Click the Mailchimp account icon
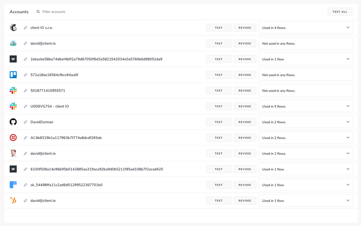Viewport: 361px width, 226px height. click(x=13, y=27)
